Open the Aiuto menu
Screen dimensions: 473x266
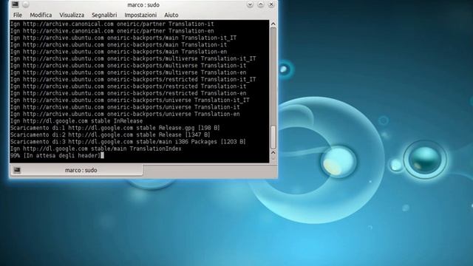[x=171, y=15]
